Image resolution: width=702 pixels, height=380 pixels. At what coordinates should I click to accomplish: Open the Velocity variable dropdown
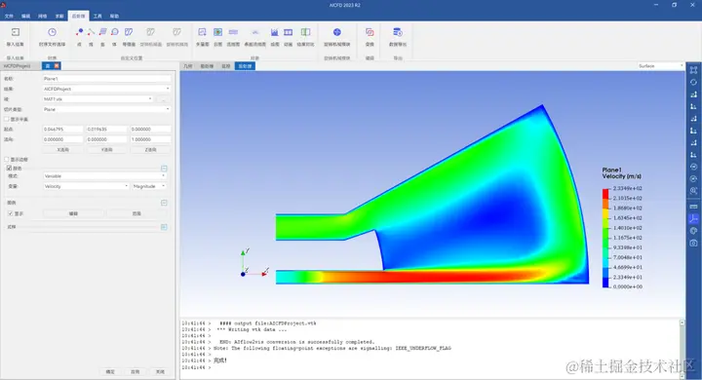coord(86,186)
